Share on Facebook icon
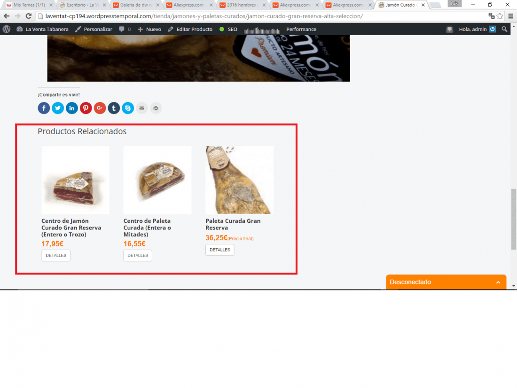 click(x=44, y=108)
